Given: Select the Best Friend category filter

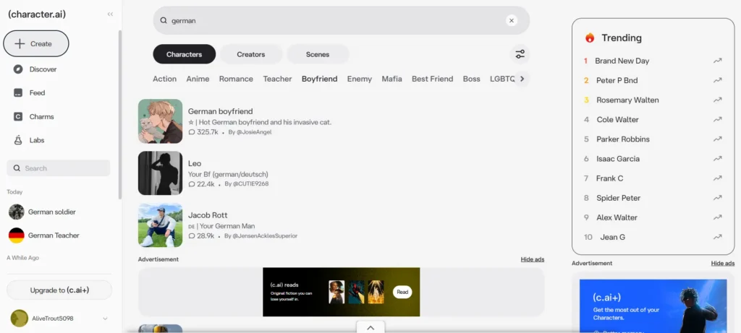Looking at the screenshot, I should [433, 79].
